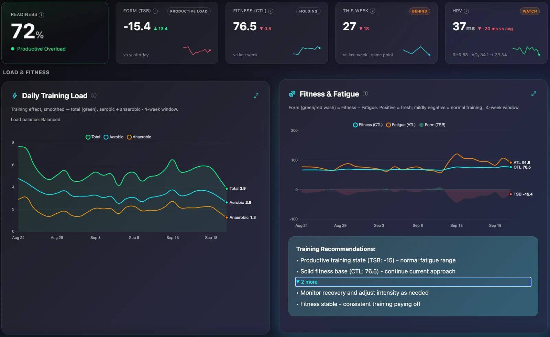Click the Daily Training Load info icon

click(x=94, y=96)
